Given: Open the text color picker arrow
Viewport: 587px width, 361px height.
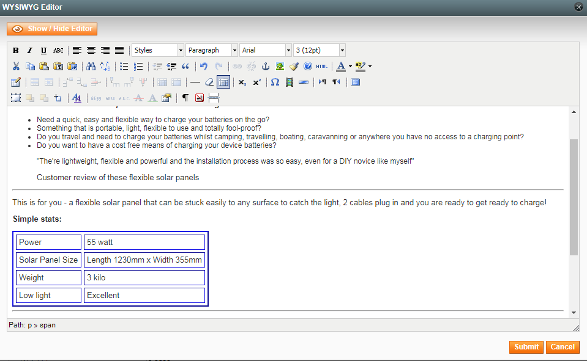Looking at the screenshot, I should pyautogui.click(x=350, y=67).
